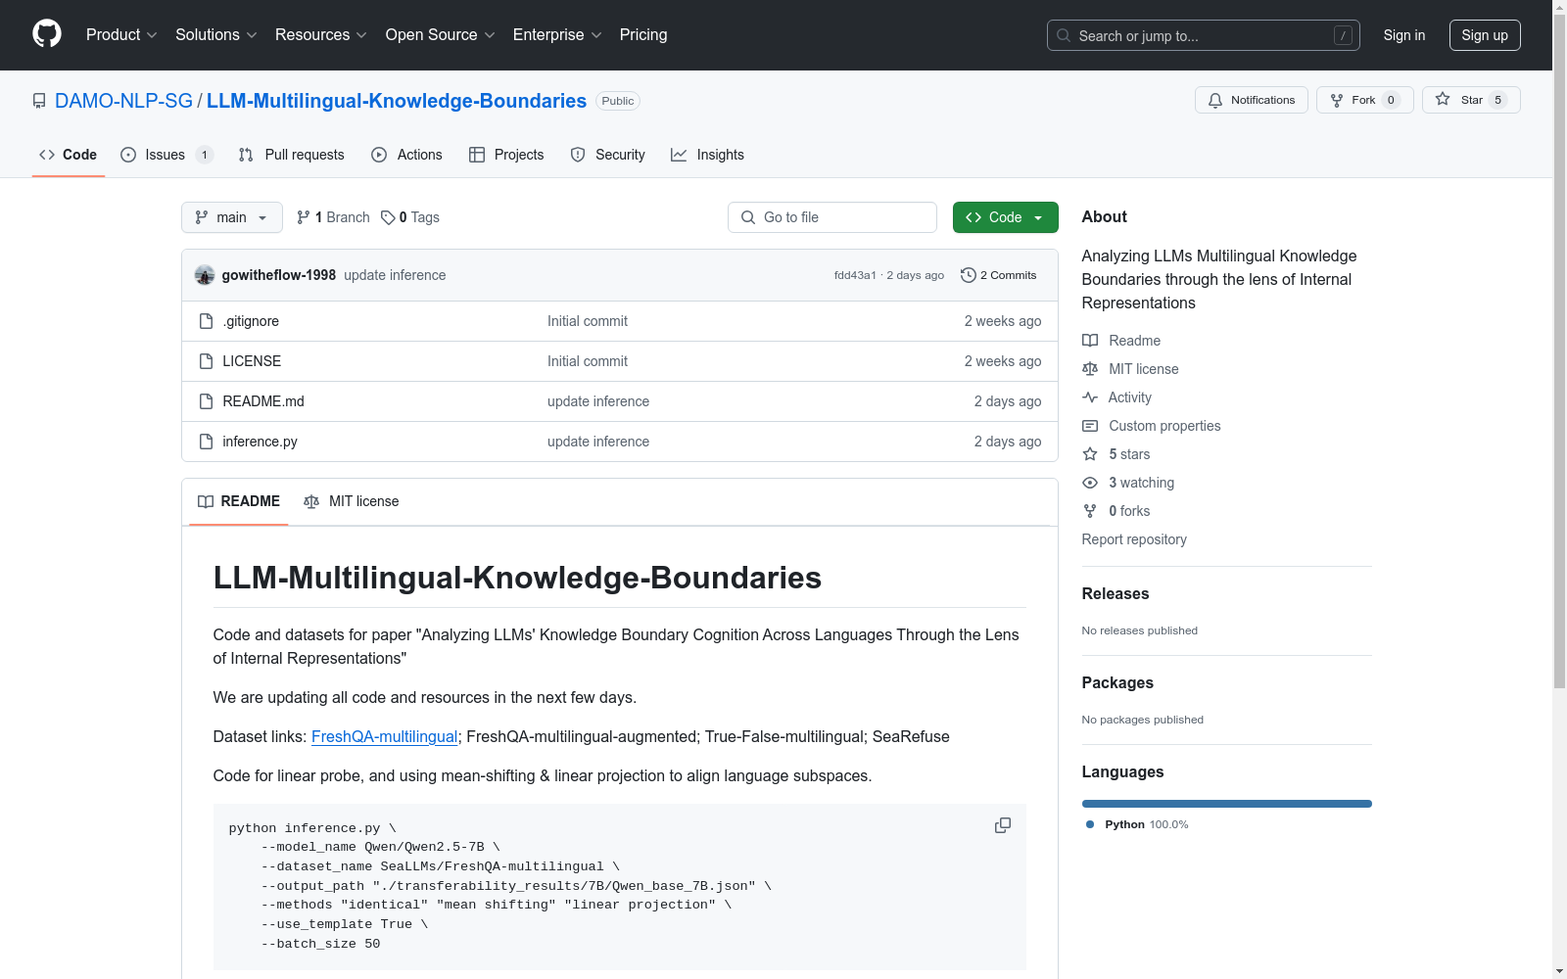
Task: Click the Python language bar
Action: (x=1227, y=804)
